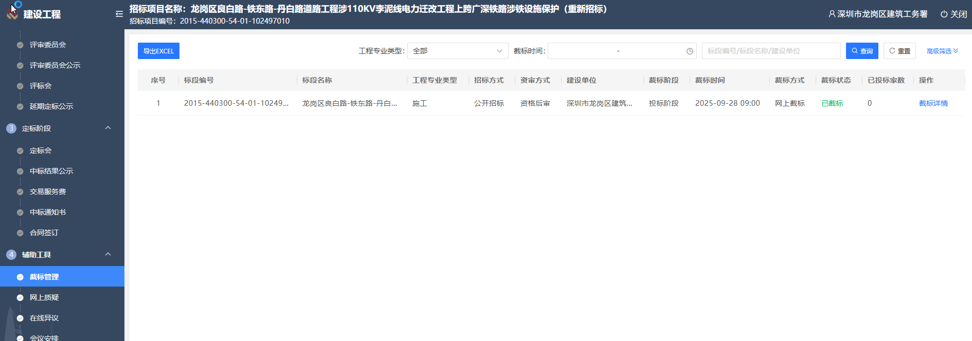Screen dimensions: 972x341
Task: Select 评审委员会 in sidebar
Action: pos(48,45)
